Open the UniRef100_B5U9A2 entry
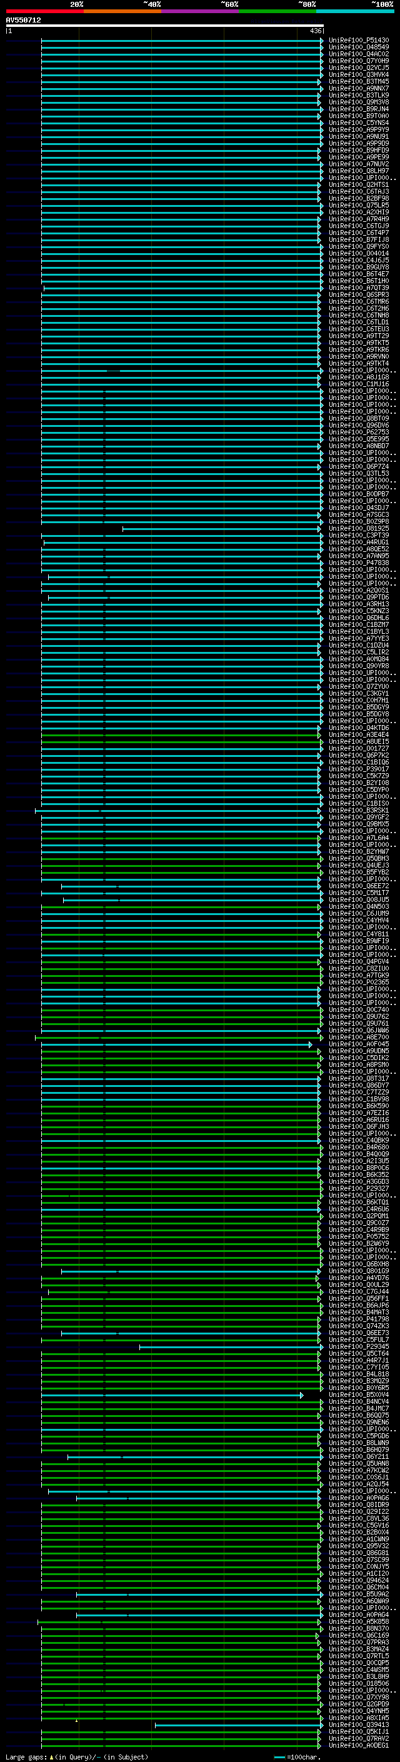Viewport: 400px width, 1762px height. click(358, 1594)
